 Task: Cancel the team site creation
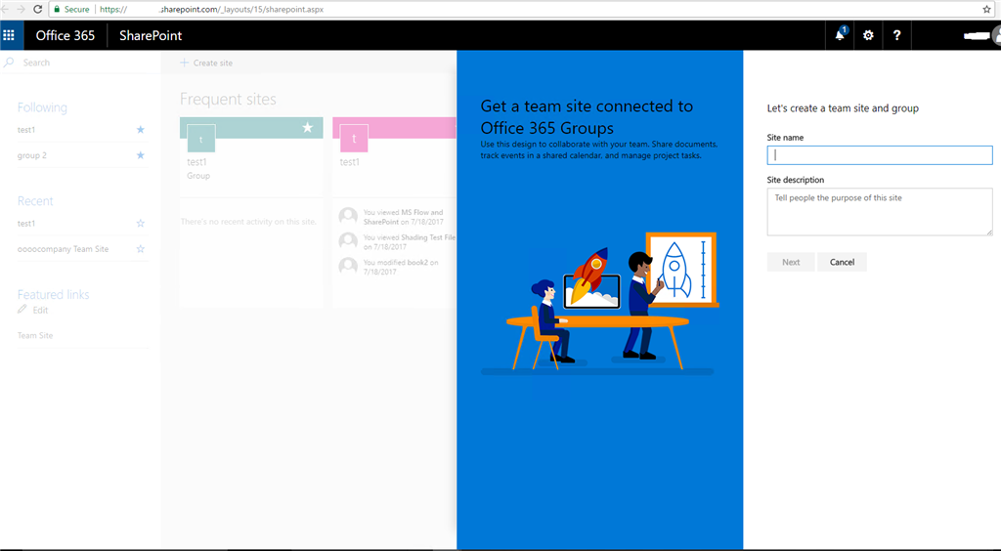pos(842,262)
